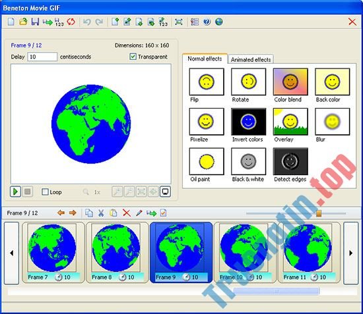This screenshot has width=363, height=314.
Task: Click the fit preview zoom button
Action: coord(141,192)
